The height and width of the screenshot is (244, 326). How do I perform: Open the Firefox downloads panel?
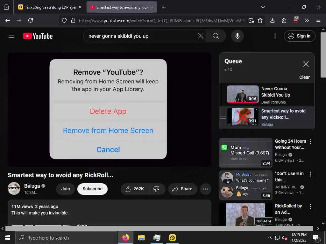(x=273, y=20)
